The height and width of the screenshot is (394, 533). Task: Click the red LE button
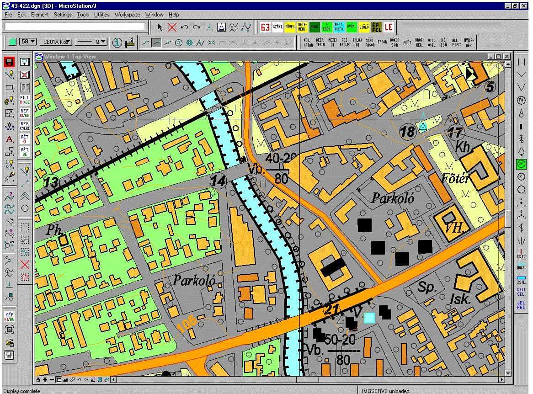pyautogui.click(x=388, y=27)
